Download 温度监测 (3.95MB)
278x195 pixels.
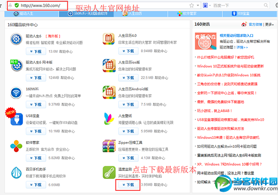click(128, 185)
